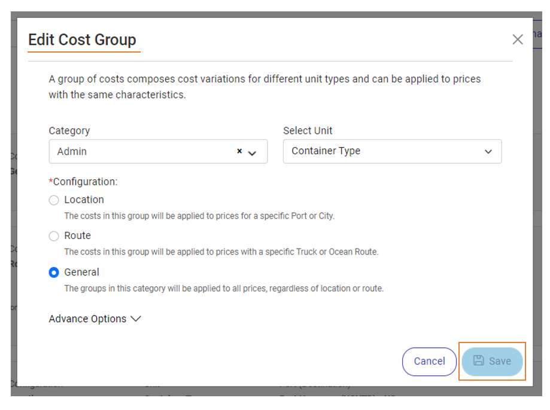Save the cost group changes
Image resolution: width=550 pixels, height=410 pixels.
(x=492, y=362)
